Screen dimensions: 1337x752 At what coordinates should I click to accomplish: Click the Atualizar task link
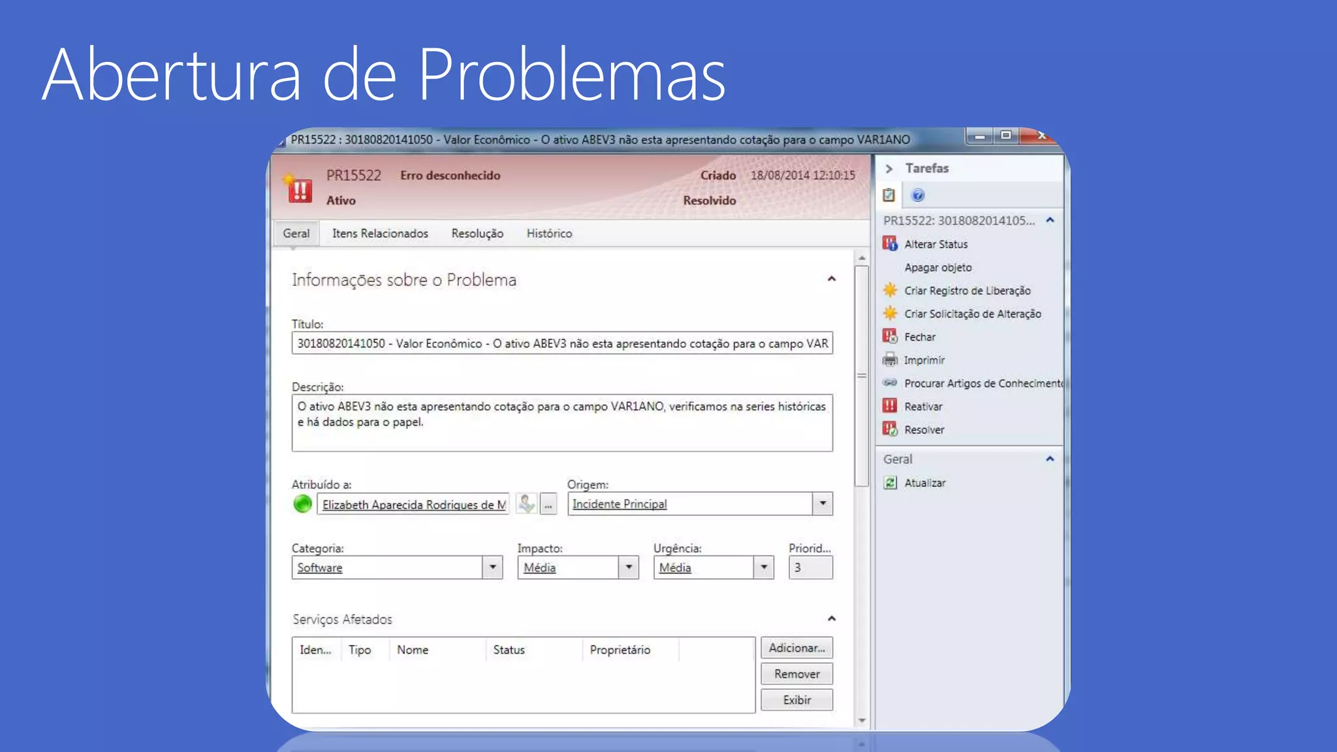click(924, 483)
